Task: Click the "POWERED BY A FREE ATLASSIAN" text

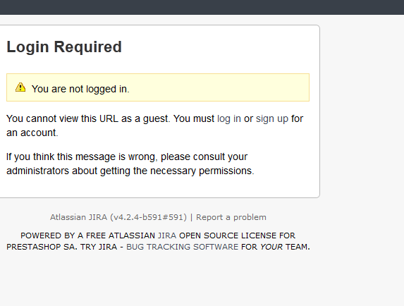Action: [x=87, y=235]
